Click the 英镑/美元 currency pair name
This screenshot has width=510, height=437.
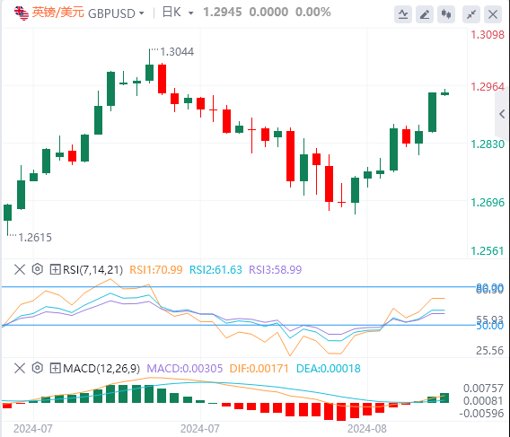coord(57,13)
